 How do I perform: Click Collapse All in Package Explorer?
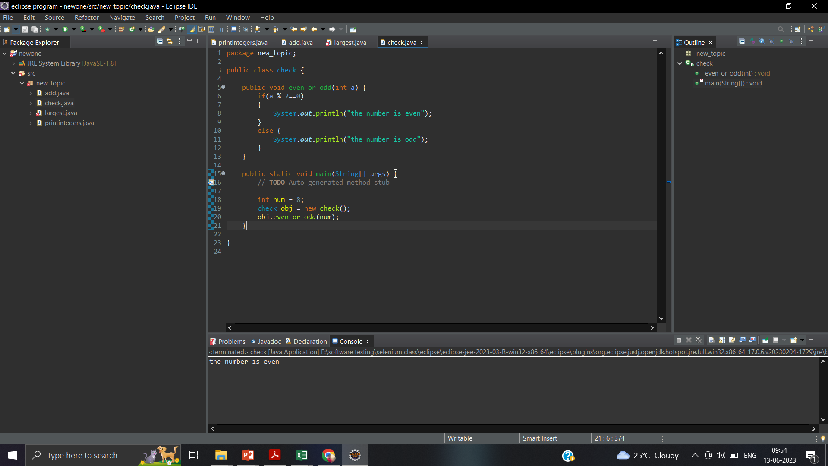[x=160, y=41]
